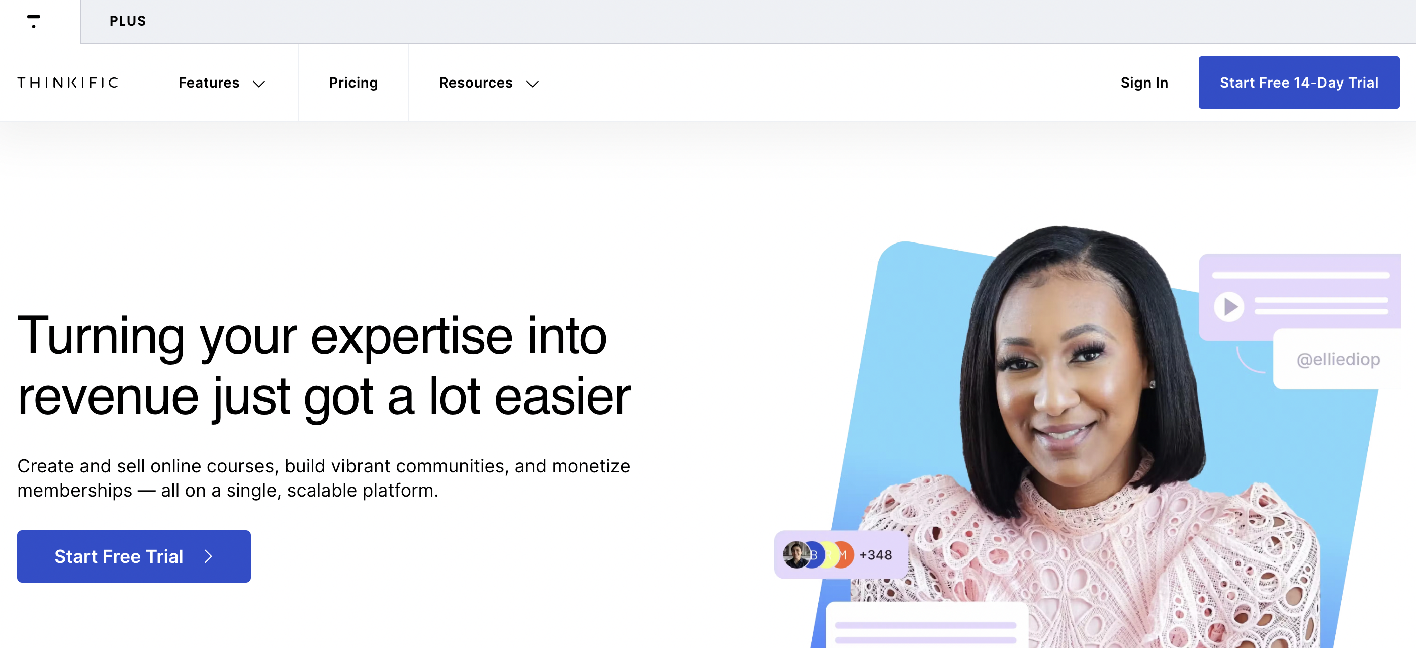Click the Thinkific icon logo tab
This screenshot has height=648, width=1416.
34,22
